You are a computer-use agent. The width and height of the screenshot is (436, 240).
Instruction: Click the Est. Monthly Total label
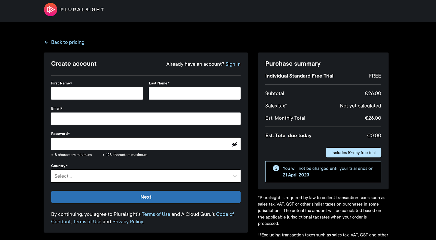tap(285, 118)
